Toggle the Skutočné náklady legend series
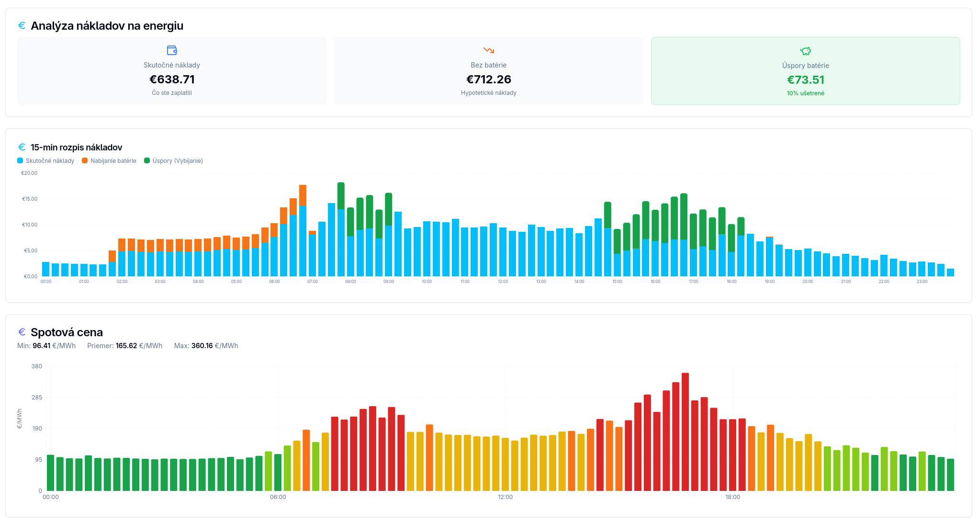This screenshot has width=978, height=523. pos(50,161)
